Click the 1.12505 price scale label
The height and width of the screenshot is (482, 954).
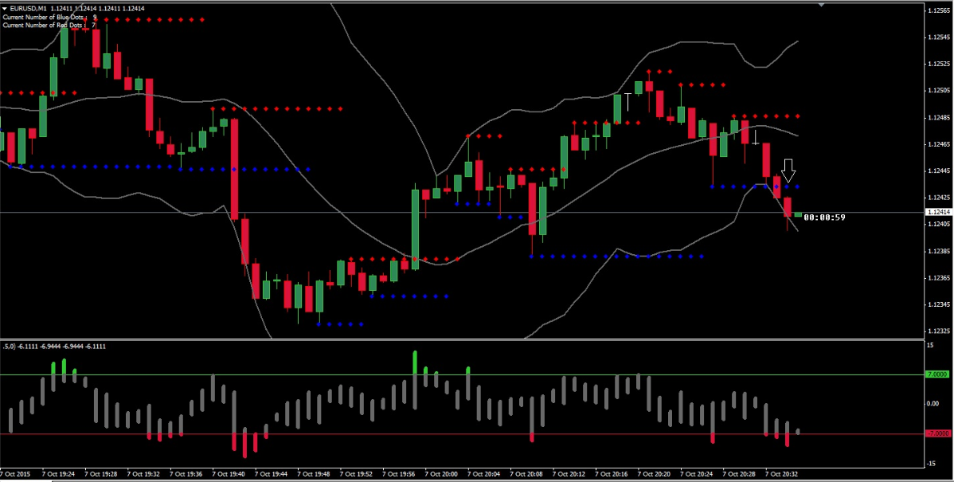pyautogui.click(x=939, y=91)
